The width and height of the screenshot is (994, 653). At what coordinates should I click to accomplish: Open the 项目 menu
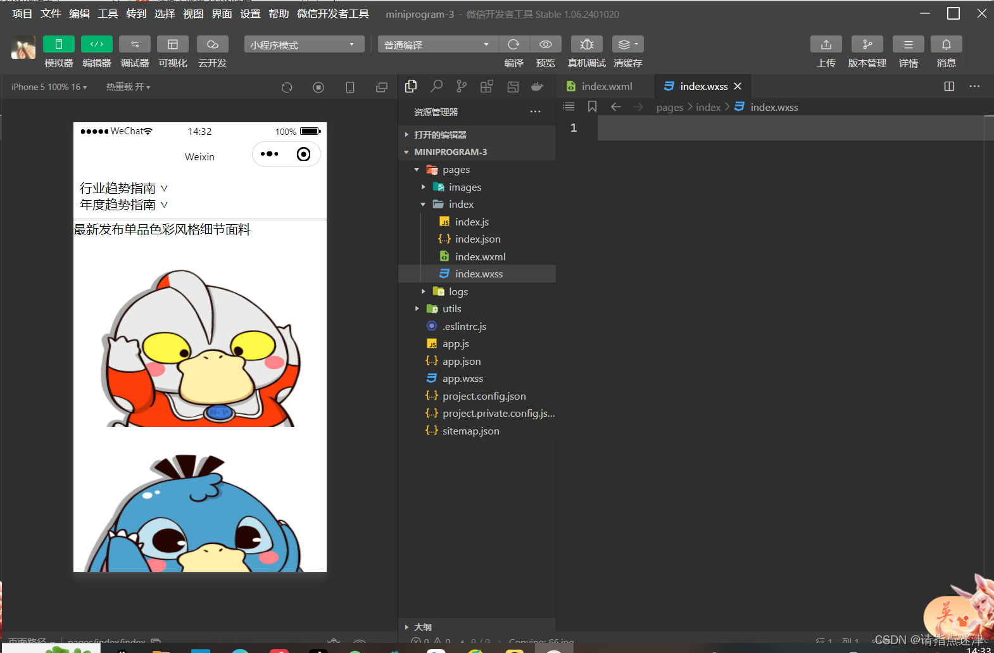[22, 13]
